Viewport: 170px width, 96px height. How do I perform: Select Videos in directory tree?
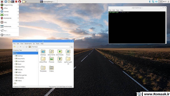[19, 81]
